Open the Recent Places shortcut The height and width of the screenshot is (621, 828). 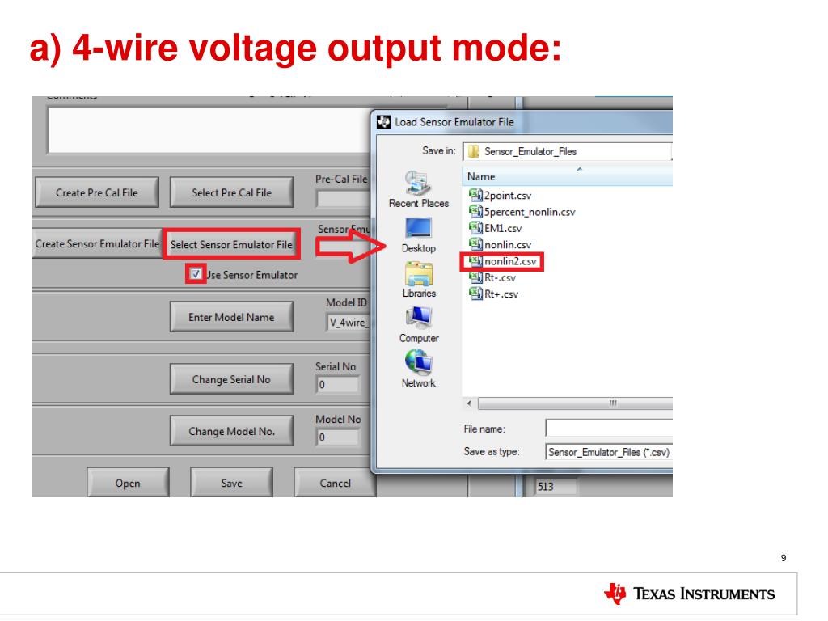tap(418, 189)
